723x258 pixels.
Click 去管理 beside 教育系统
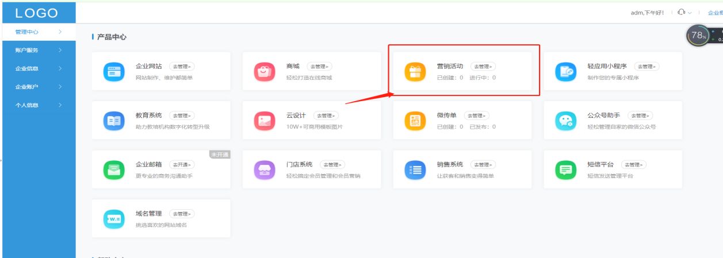(x=183, y=116)
